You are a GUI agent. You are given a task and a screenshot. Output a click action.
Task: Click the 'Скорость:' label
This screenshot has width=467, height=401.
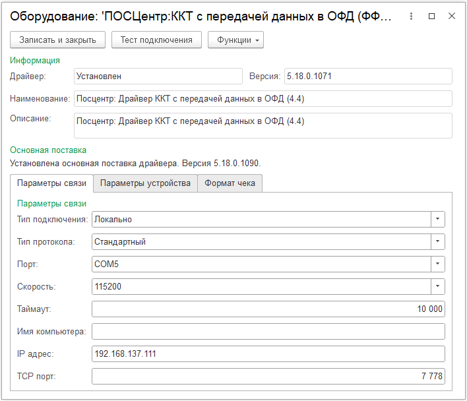[x=36, y=286]
